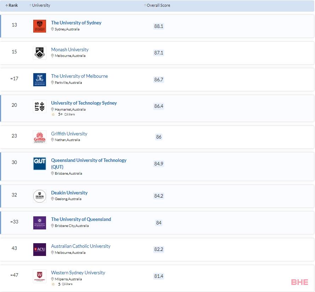Click the ACU logo
This screenshot has height=292, width=315.
click(40, 250)
